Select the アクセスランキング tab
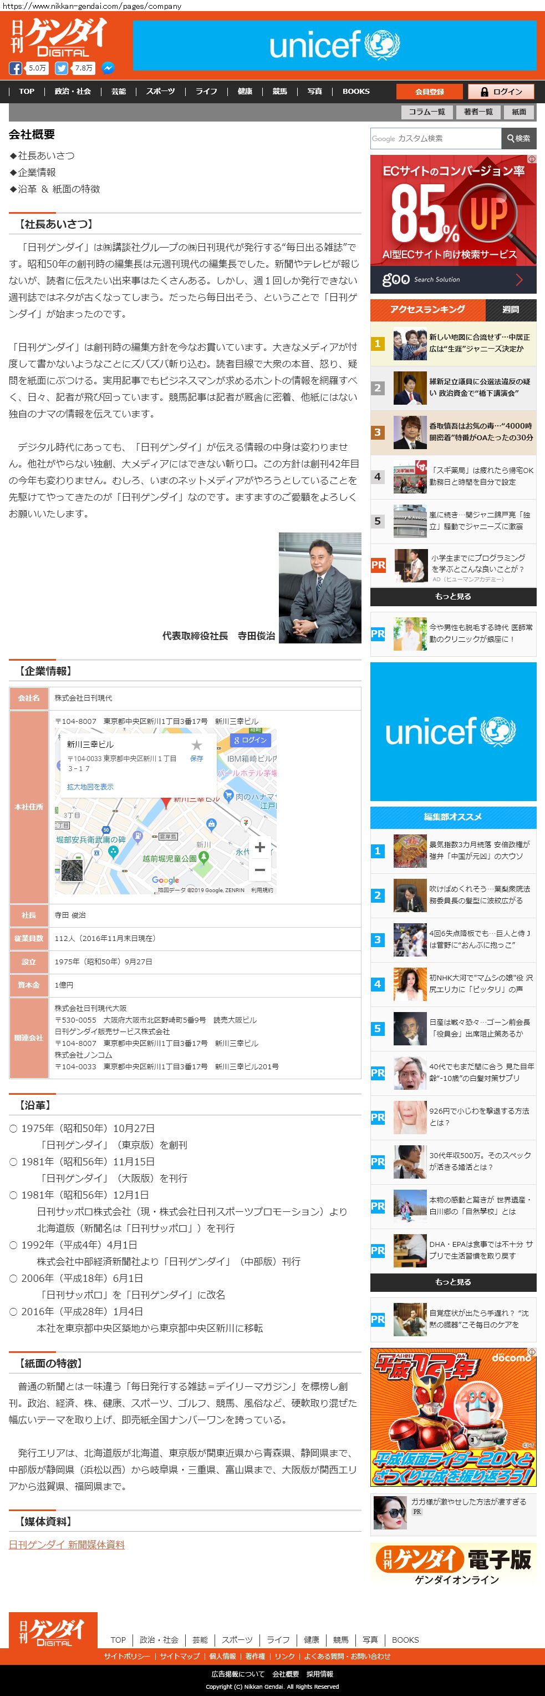 427,309
